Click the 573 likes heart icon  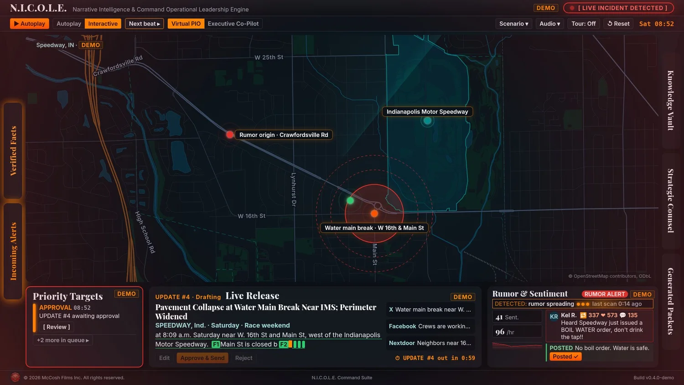click(603, 315)
